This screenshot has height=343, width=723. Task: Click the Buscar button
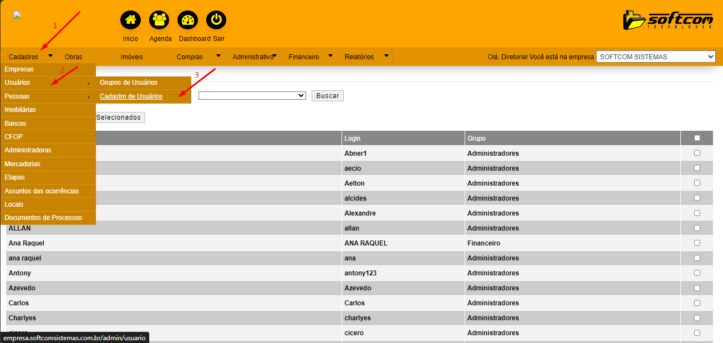[327, 96]
